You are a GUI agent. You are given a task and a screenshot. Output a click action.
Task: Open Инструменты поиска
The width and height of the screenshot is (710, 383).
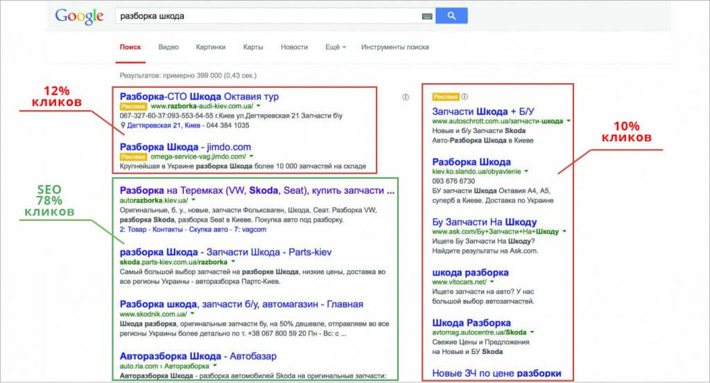(395, 47)
